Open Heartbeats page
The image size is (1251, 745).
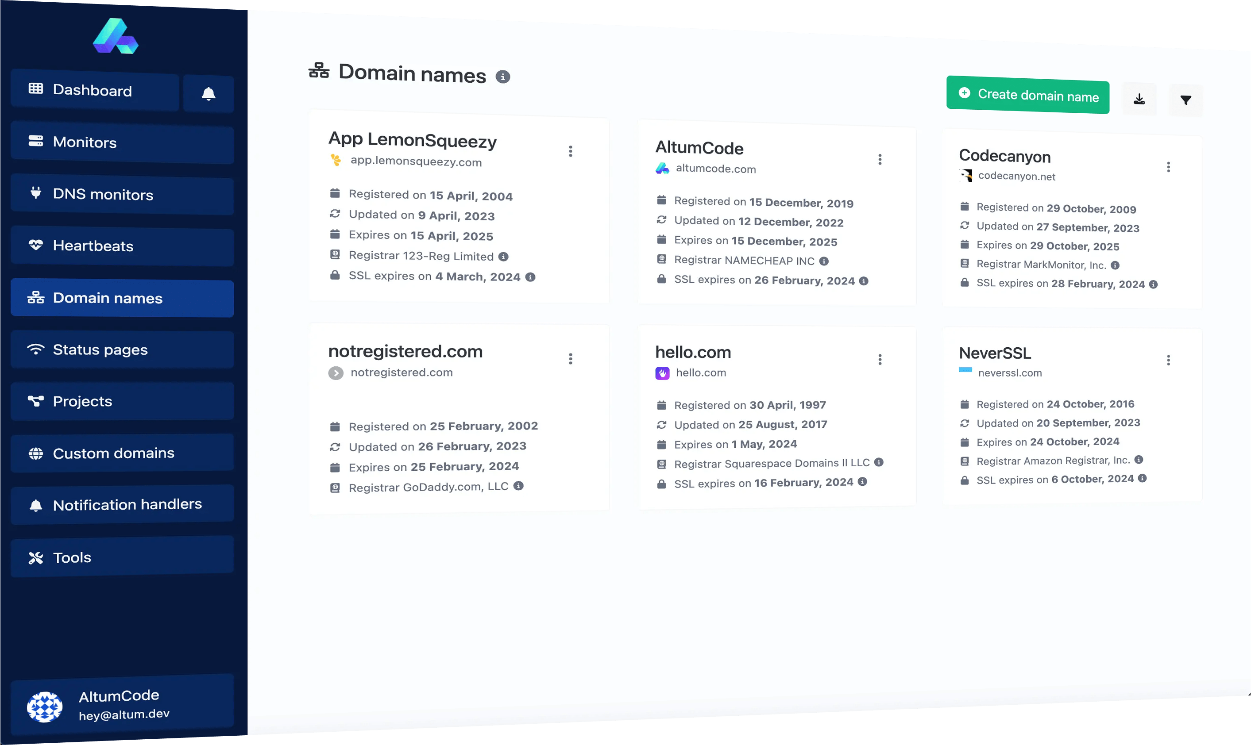[x=123, y=246]
